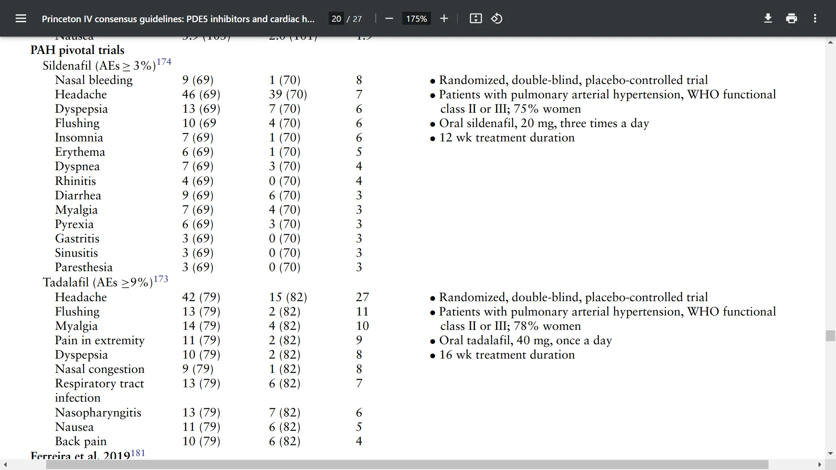Click the 'Insomnia' row label
The height and width of the screenshot is (470, 836).
pos(79,138)
